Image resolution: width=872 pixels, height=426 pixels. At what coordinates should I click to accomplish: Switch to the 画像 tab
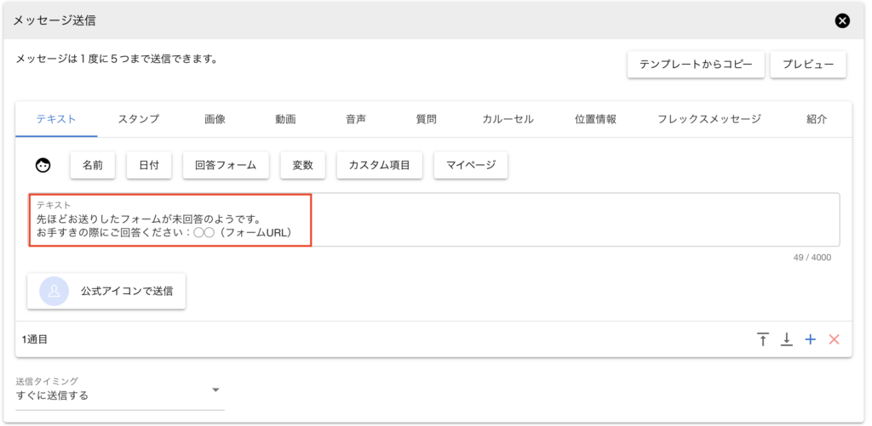(215, 119)
